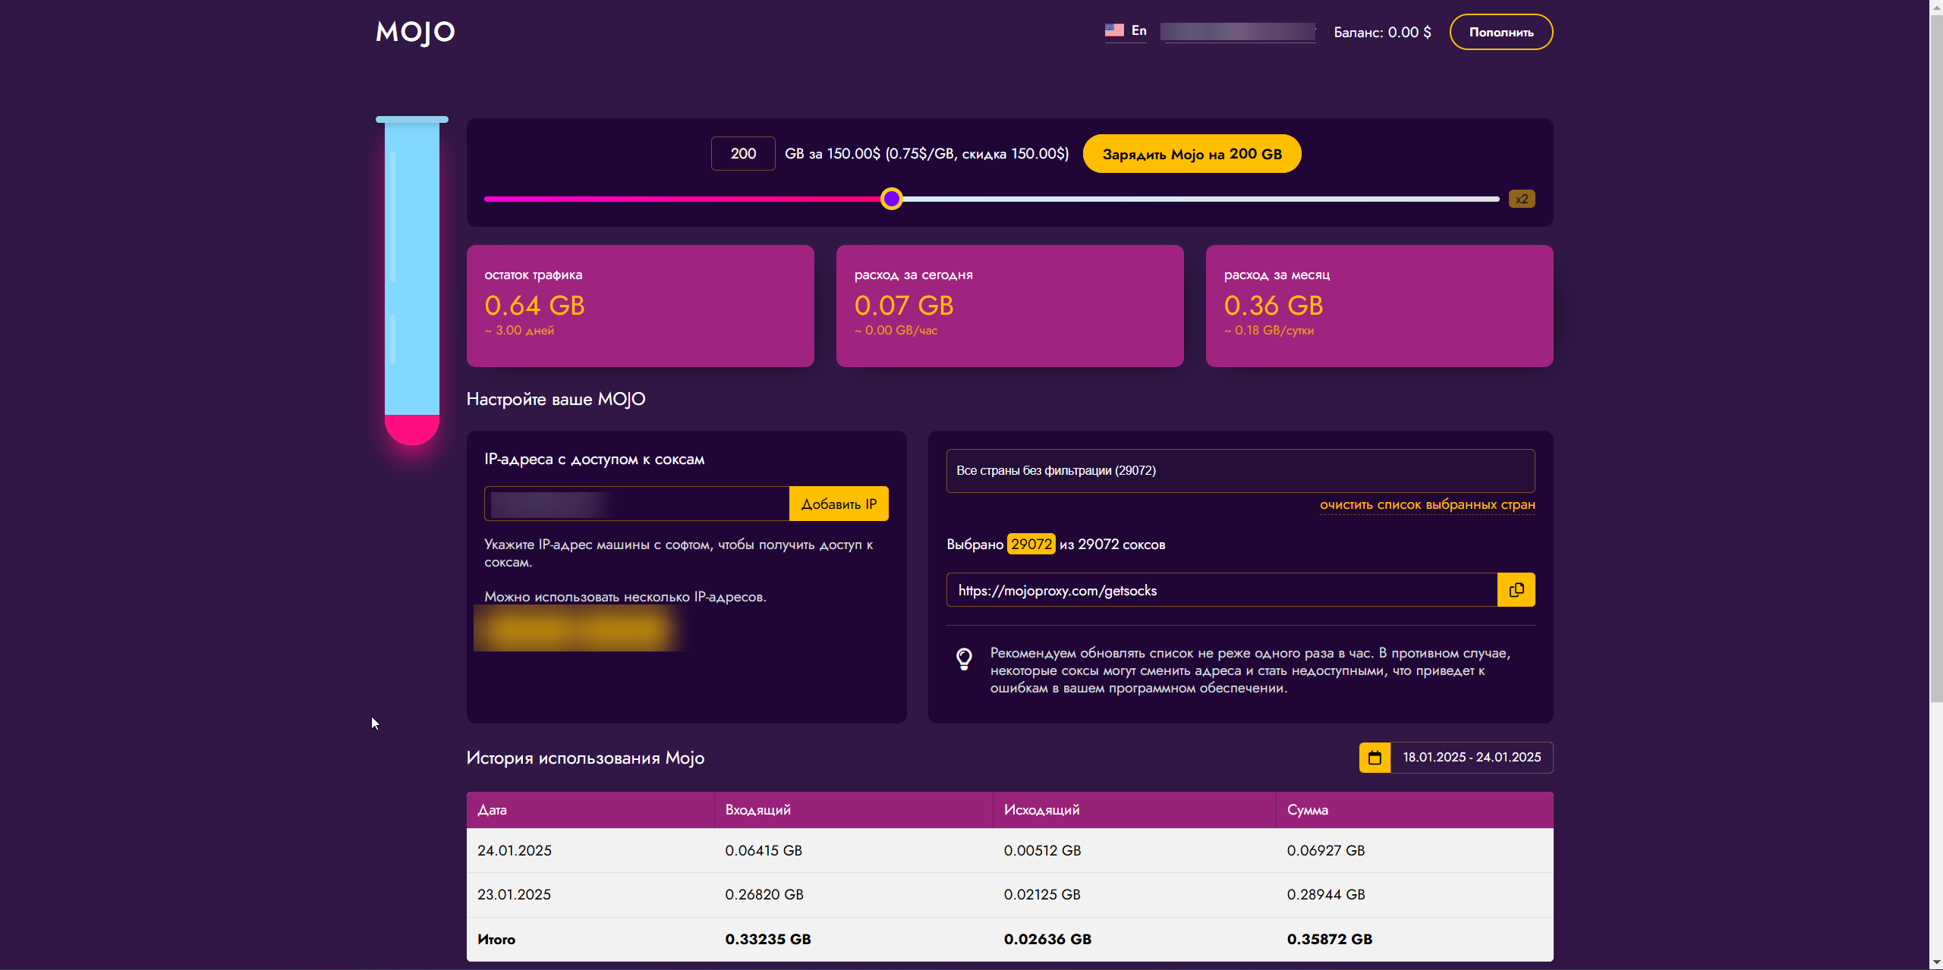Click the getsocks URL field

[x=1222, y=590]
